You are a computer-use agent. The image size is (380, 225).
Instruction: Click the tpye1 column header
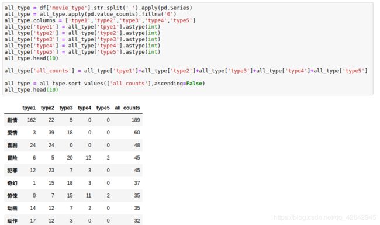tap(29, 108)
